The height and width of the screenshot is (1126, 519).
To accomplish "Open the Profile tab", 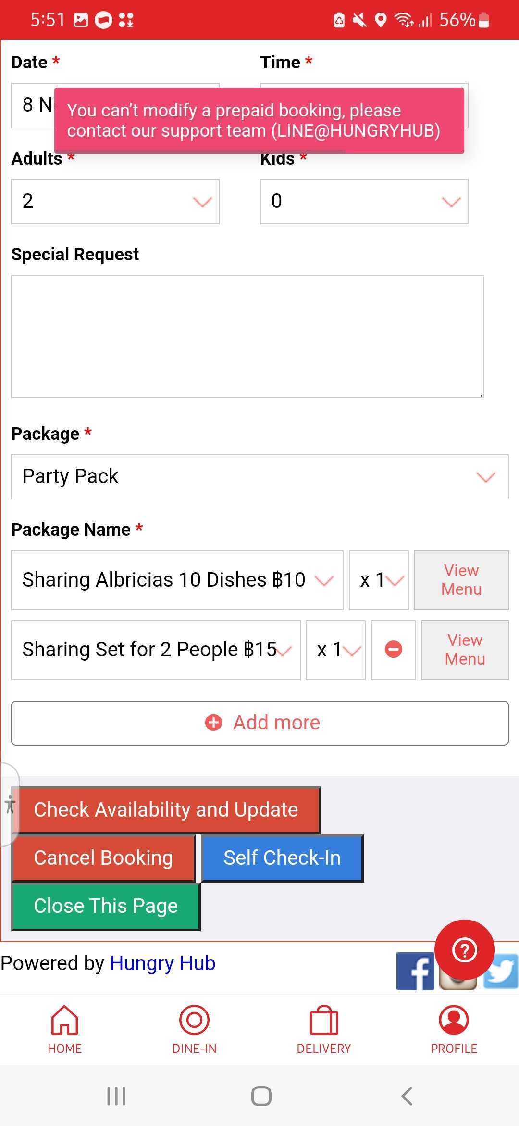I will (x=454, y=1029).
